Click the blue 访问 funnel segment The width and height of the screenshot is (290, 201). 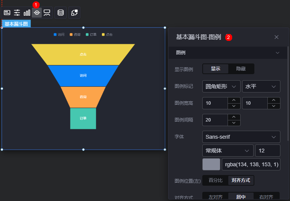(x=83, y=76)
